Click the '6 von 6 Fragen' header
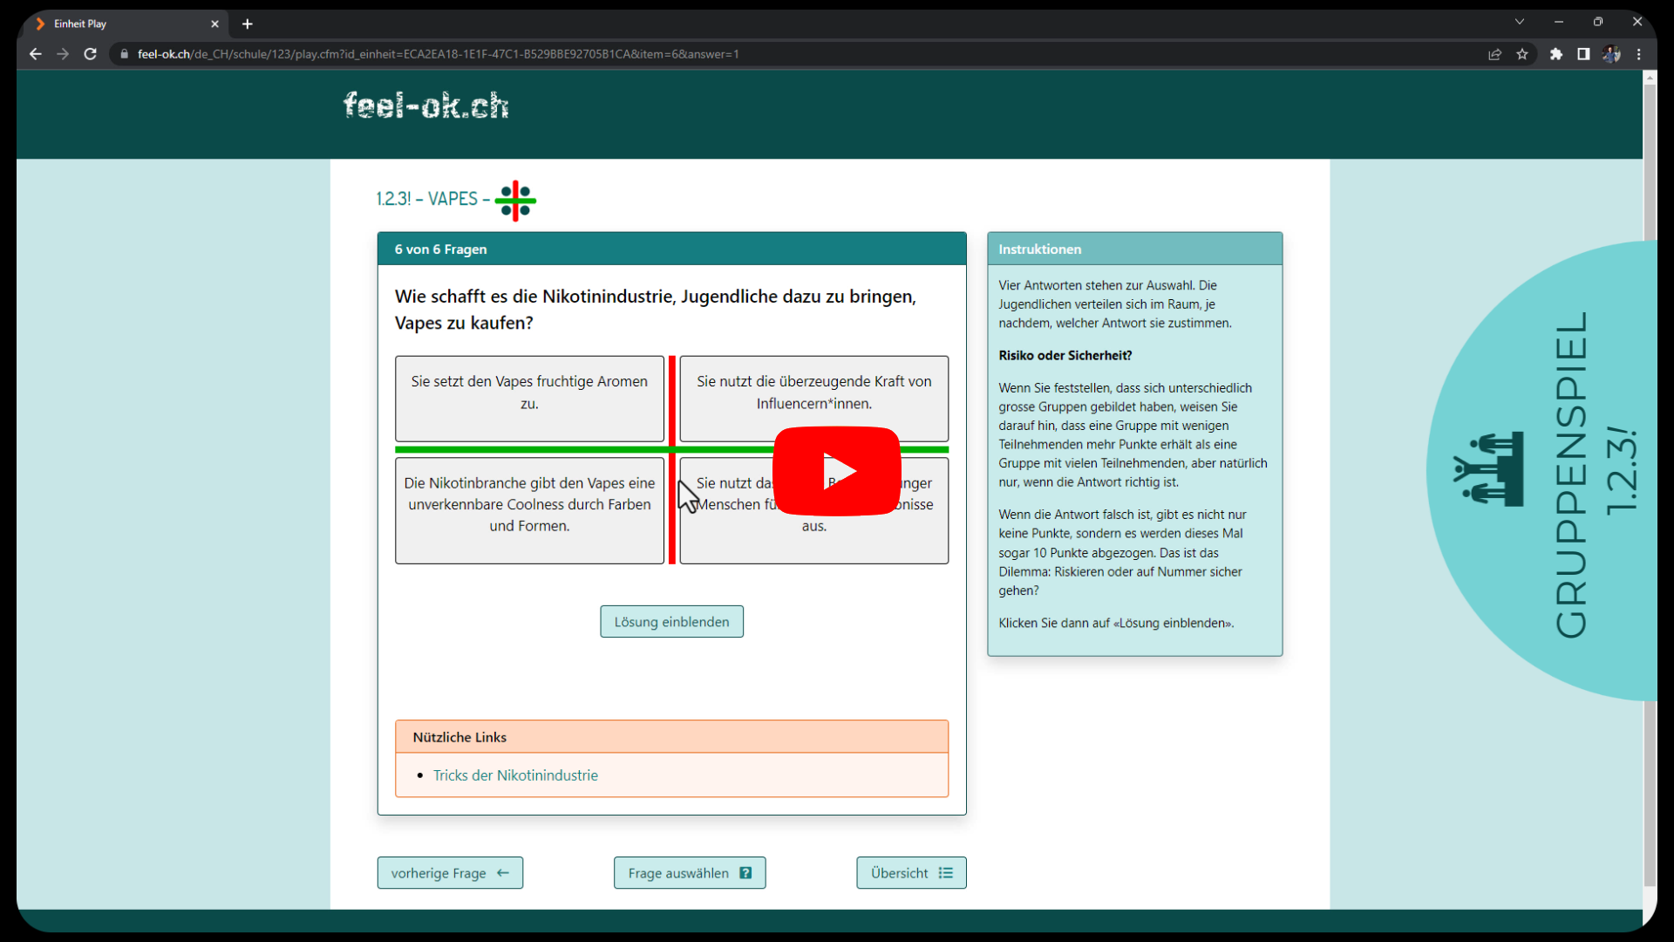This screenshot has width=1674, height=942. [671, 249]
